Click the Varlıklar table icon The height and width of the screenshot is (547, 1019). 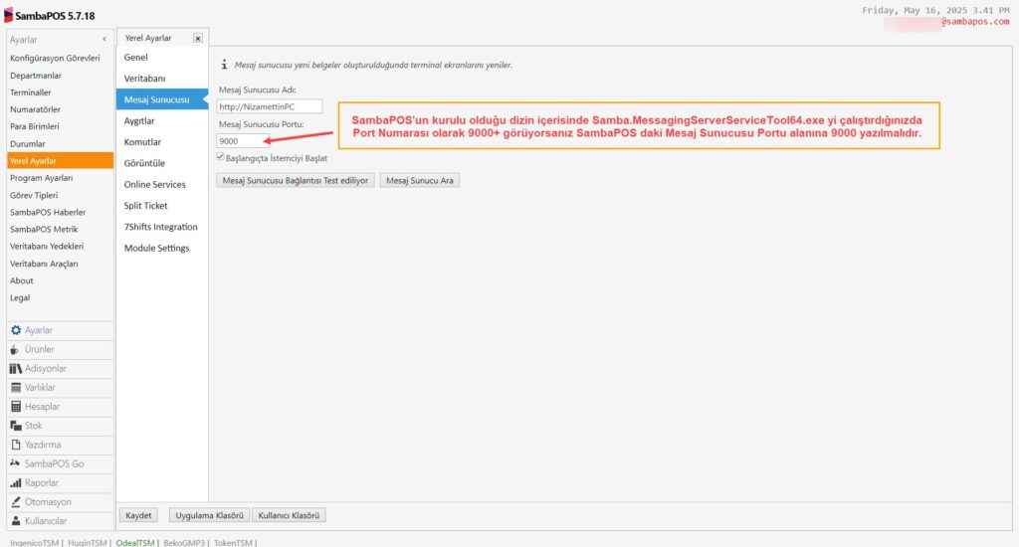click(x=16, y=387)
